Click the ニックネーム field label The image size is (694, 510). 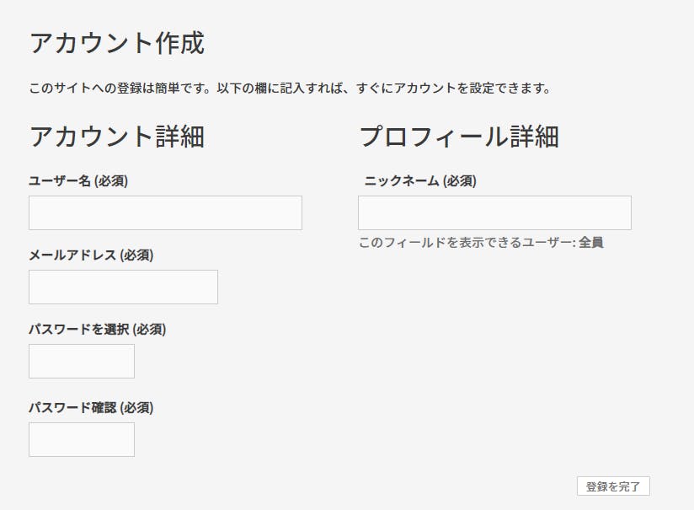[402, 180]
